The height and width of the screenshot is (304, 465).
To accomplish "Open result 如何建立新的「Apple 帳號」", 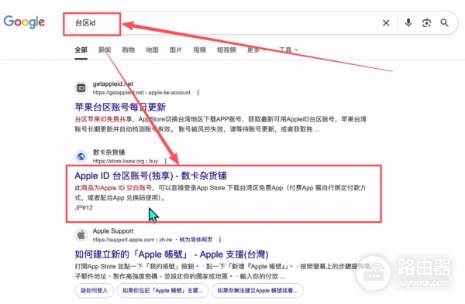I will (171, 254).
